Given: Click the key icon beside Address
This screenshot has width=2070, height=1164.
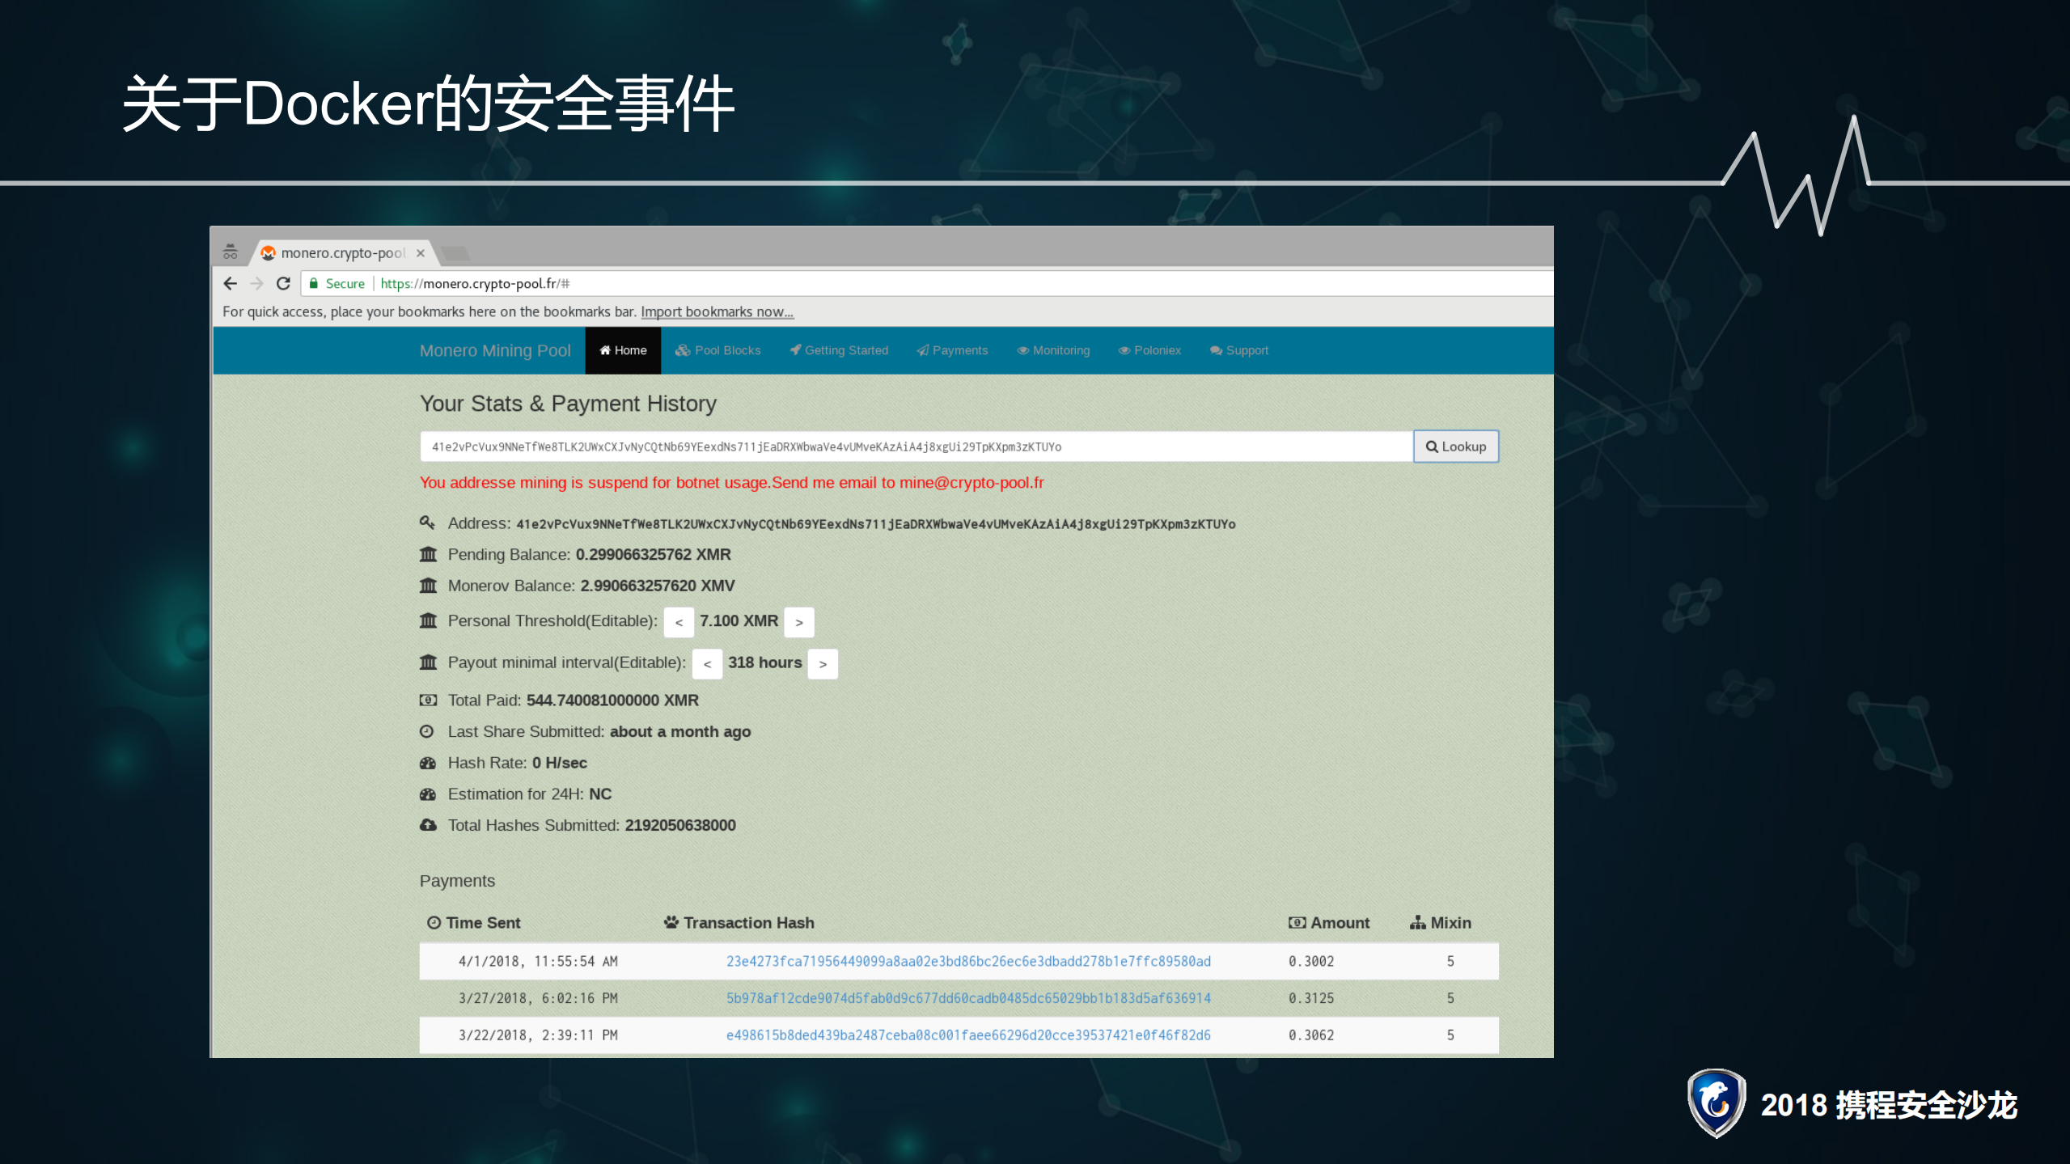Looking at the screenshot, I should (428, 523).
